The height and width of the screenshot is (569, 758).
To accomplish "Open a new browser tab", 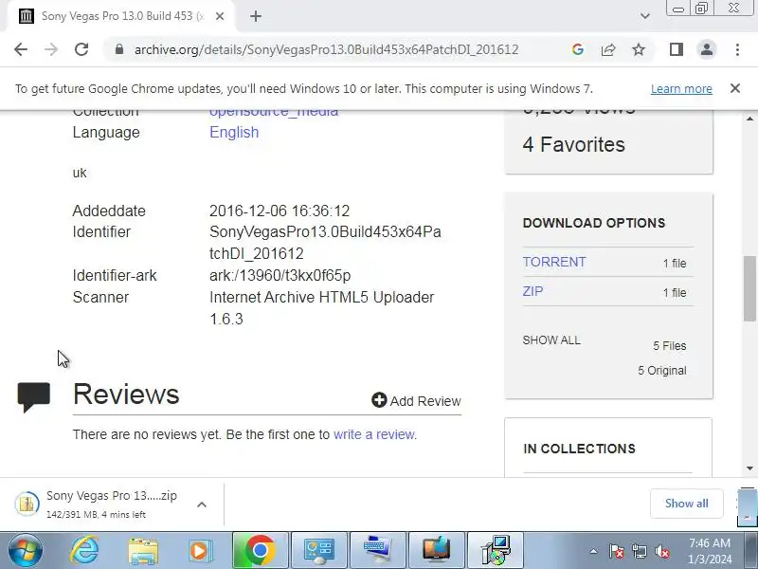I will pos(256,16).
